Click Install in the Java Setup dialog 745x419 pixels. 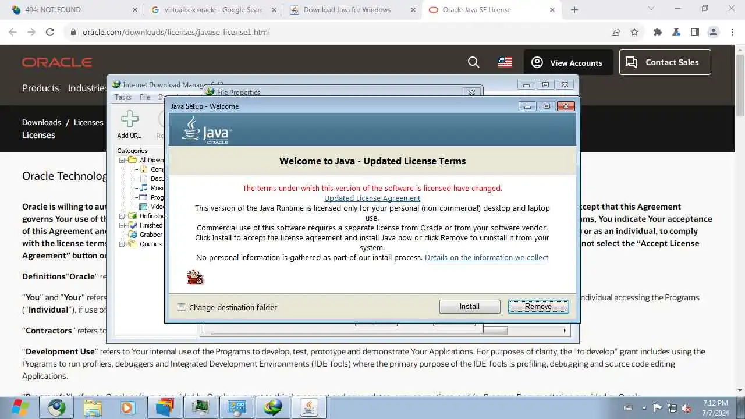click(x=470, y=307)
